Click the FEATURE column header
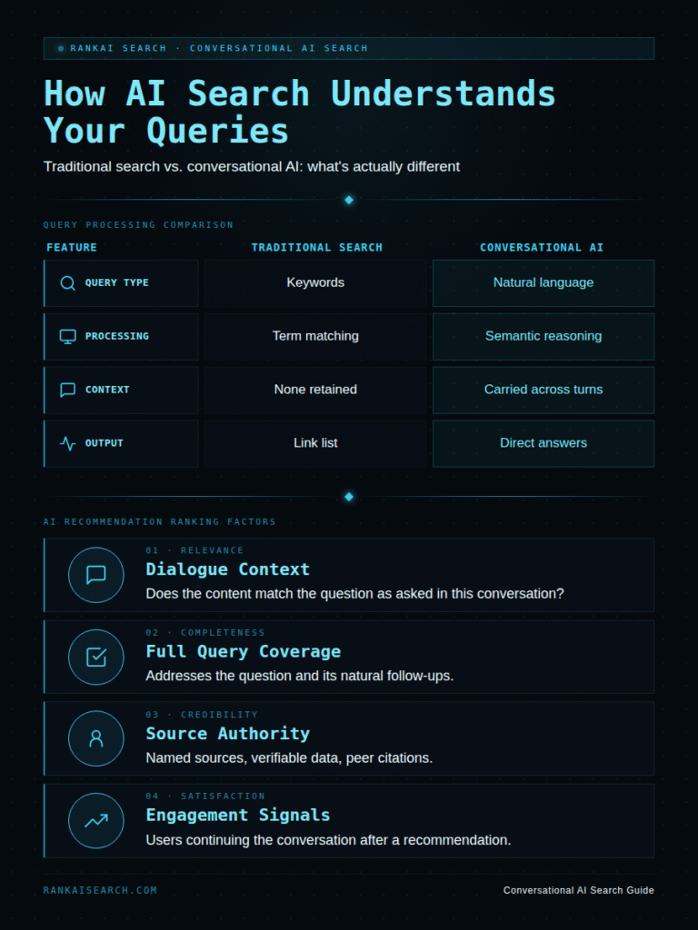Image resolution: width=698 pixels, height=930 pixels. (72, 247)
